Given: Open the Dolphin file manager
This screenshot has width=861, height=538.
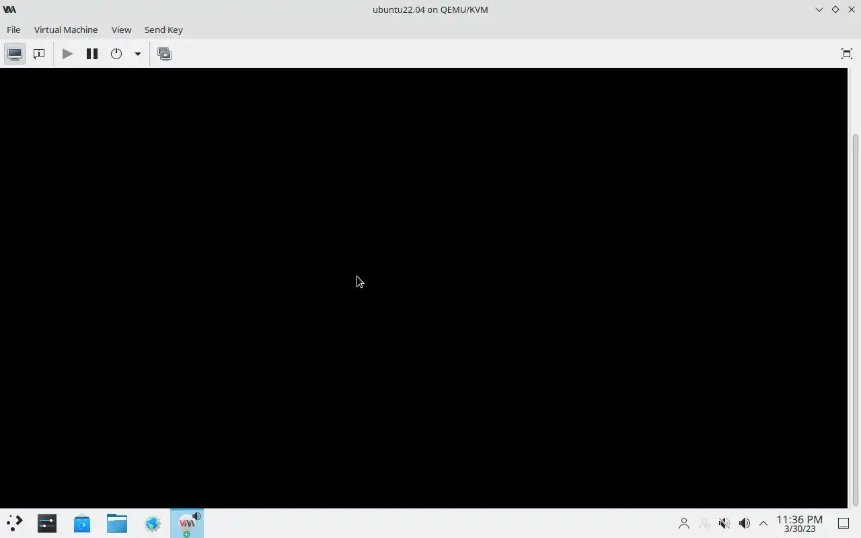Looking at the screenshot, I should pyautogui.click(x=117, y=523).
